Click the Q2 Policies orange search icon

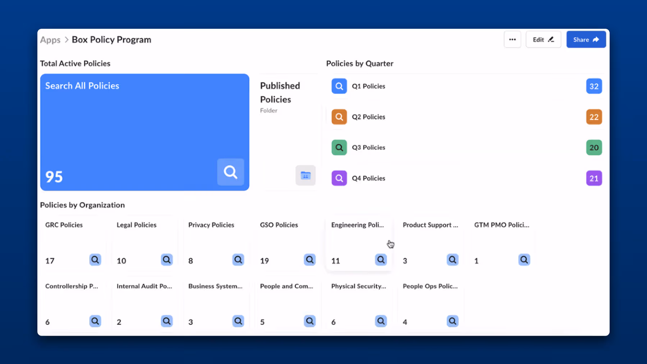point(339,117)
